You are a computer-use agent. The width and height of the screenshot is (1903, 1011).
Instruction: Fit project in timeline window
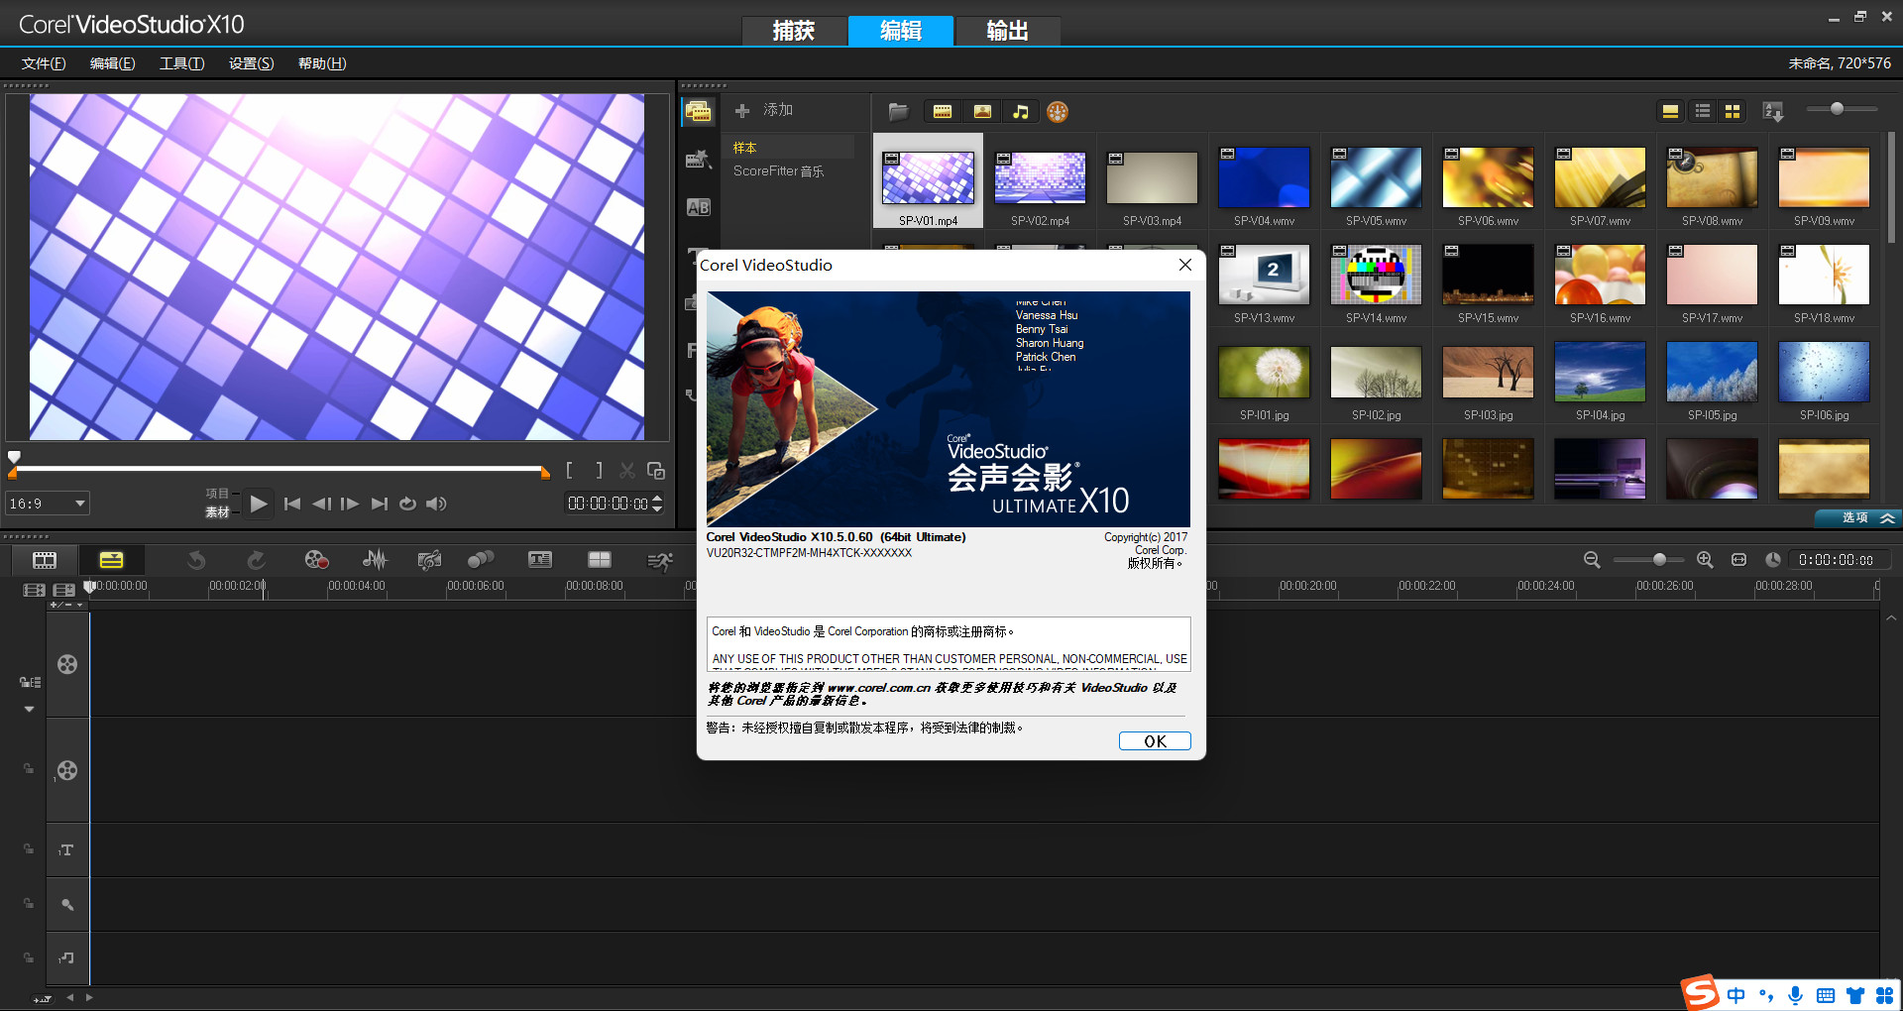pyautogui.click(x=1738, y=560)
